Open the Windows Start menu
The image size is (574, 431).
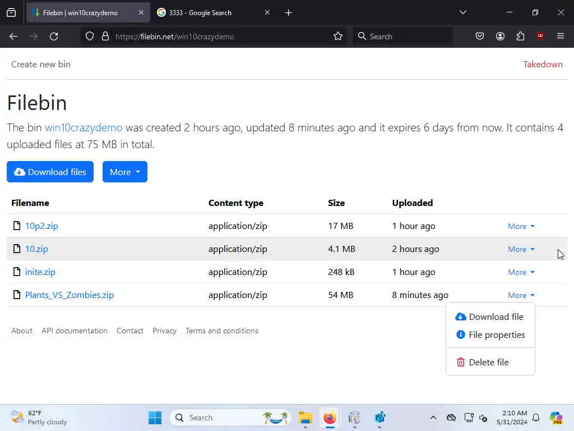pos(155,418)
